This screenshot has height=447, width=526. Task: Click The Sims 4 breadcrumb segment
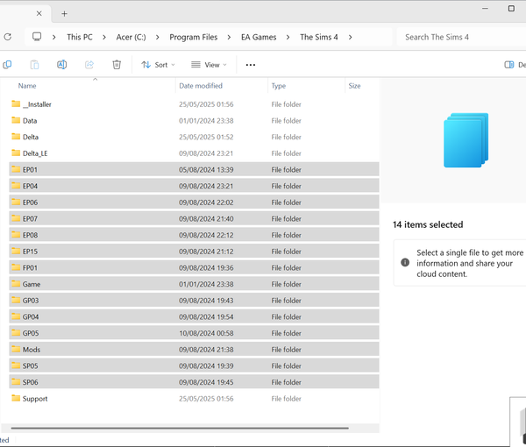319,37
